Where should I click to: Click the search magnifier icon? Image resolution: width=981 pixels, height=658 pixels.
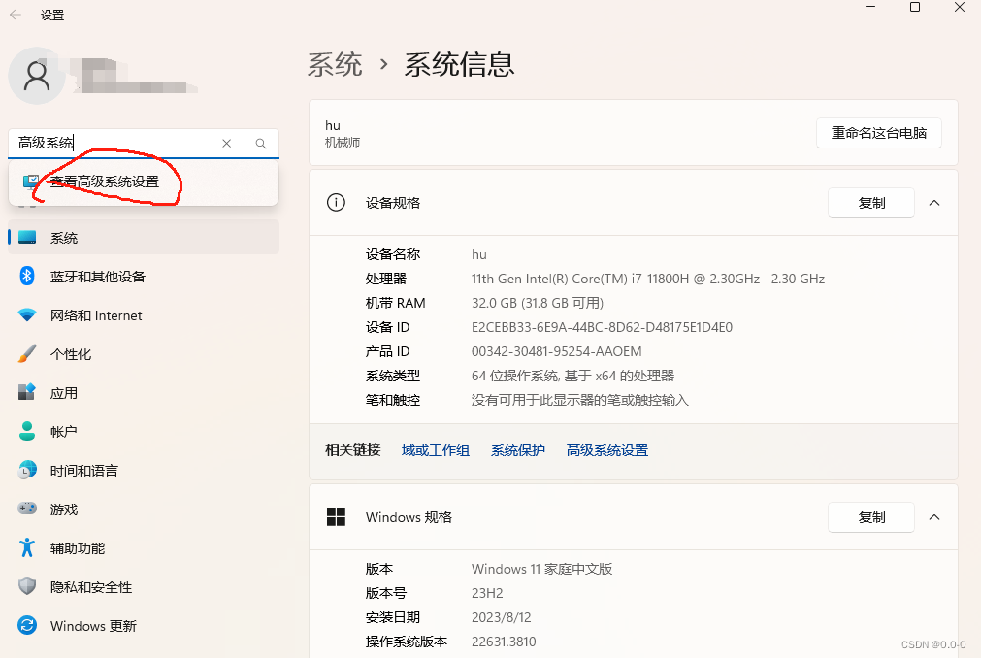(x=261, y=144)
